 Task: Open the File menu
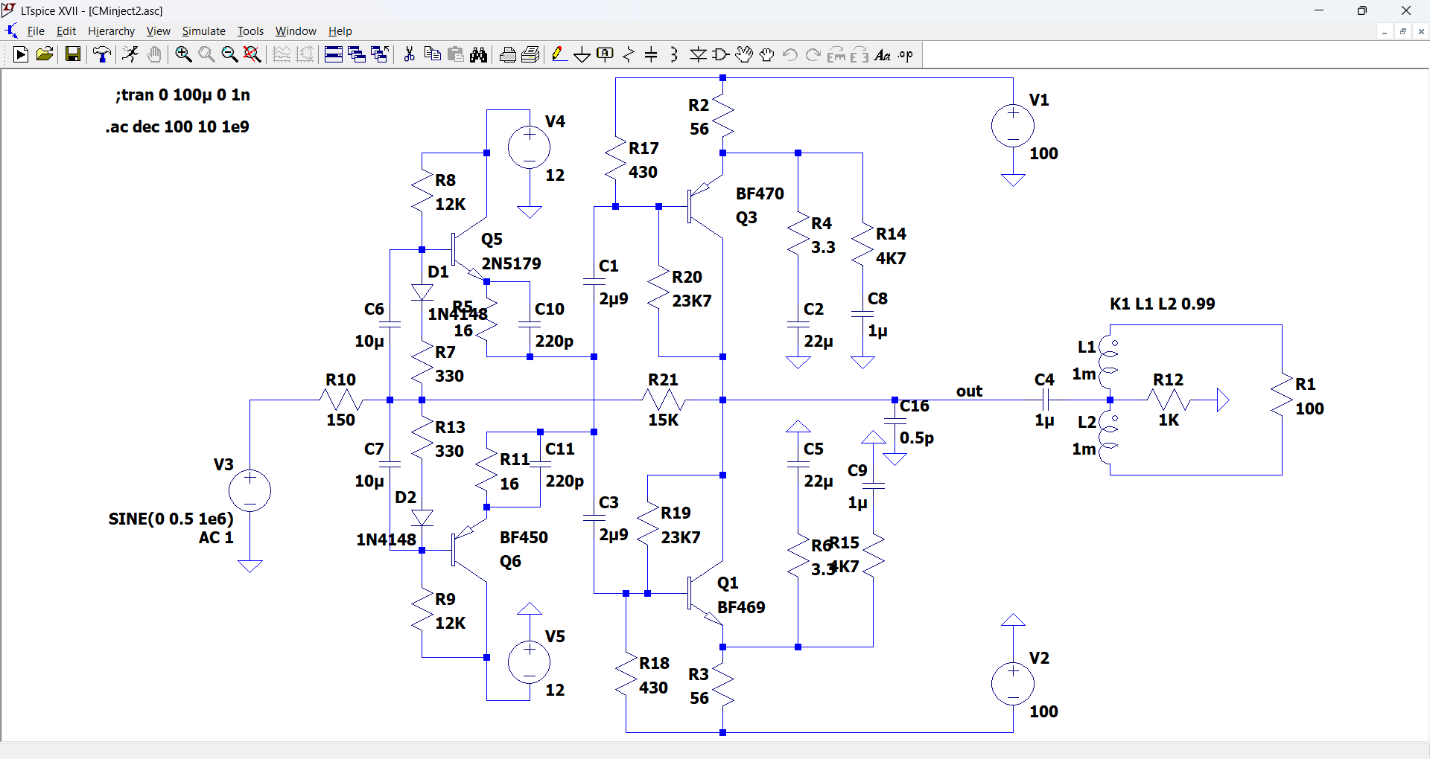[x=36, y=31]
